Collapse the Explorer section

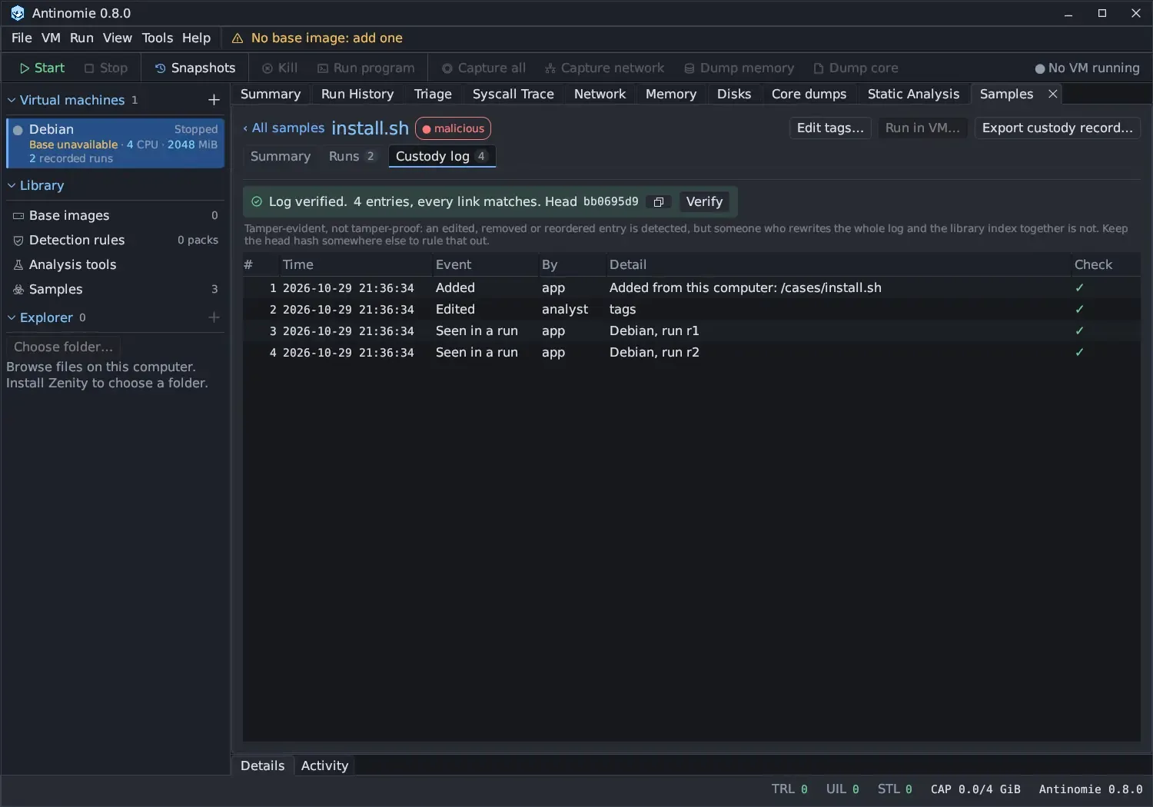[12, 317]
